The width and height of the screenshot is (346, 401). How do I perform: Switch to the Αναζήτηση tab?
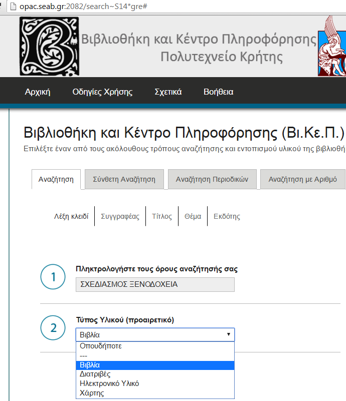56,179
